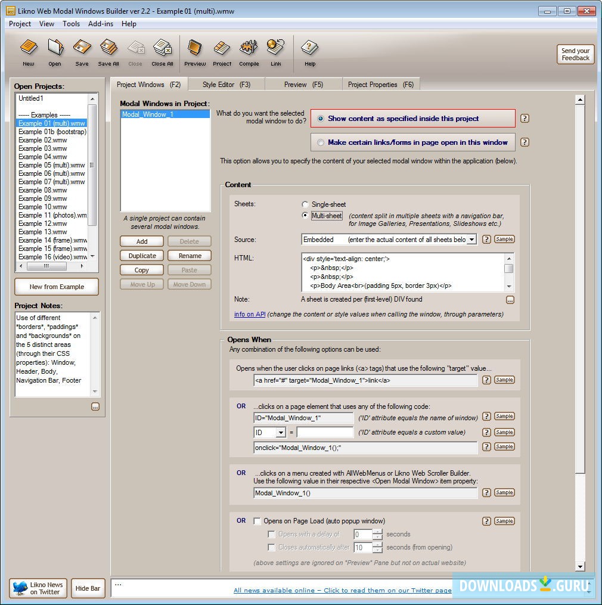602x605 pixels.
Task: Click the Save toolbar icon
Action: point(82,52)
